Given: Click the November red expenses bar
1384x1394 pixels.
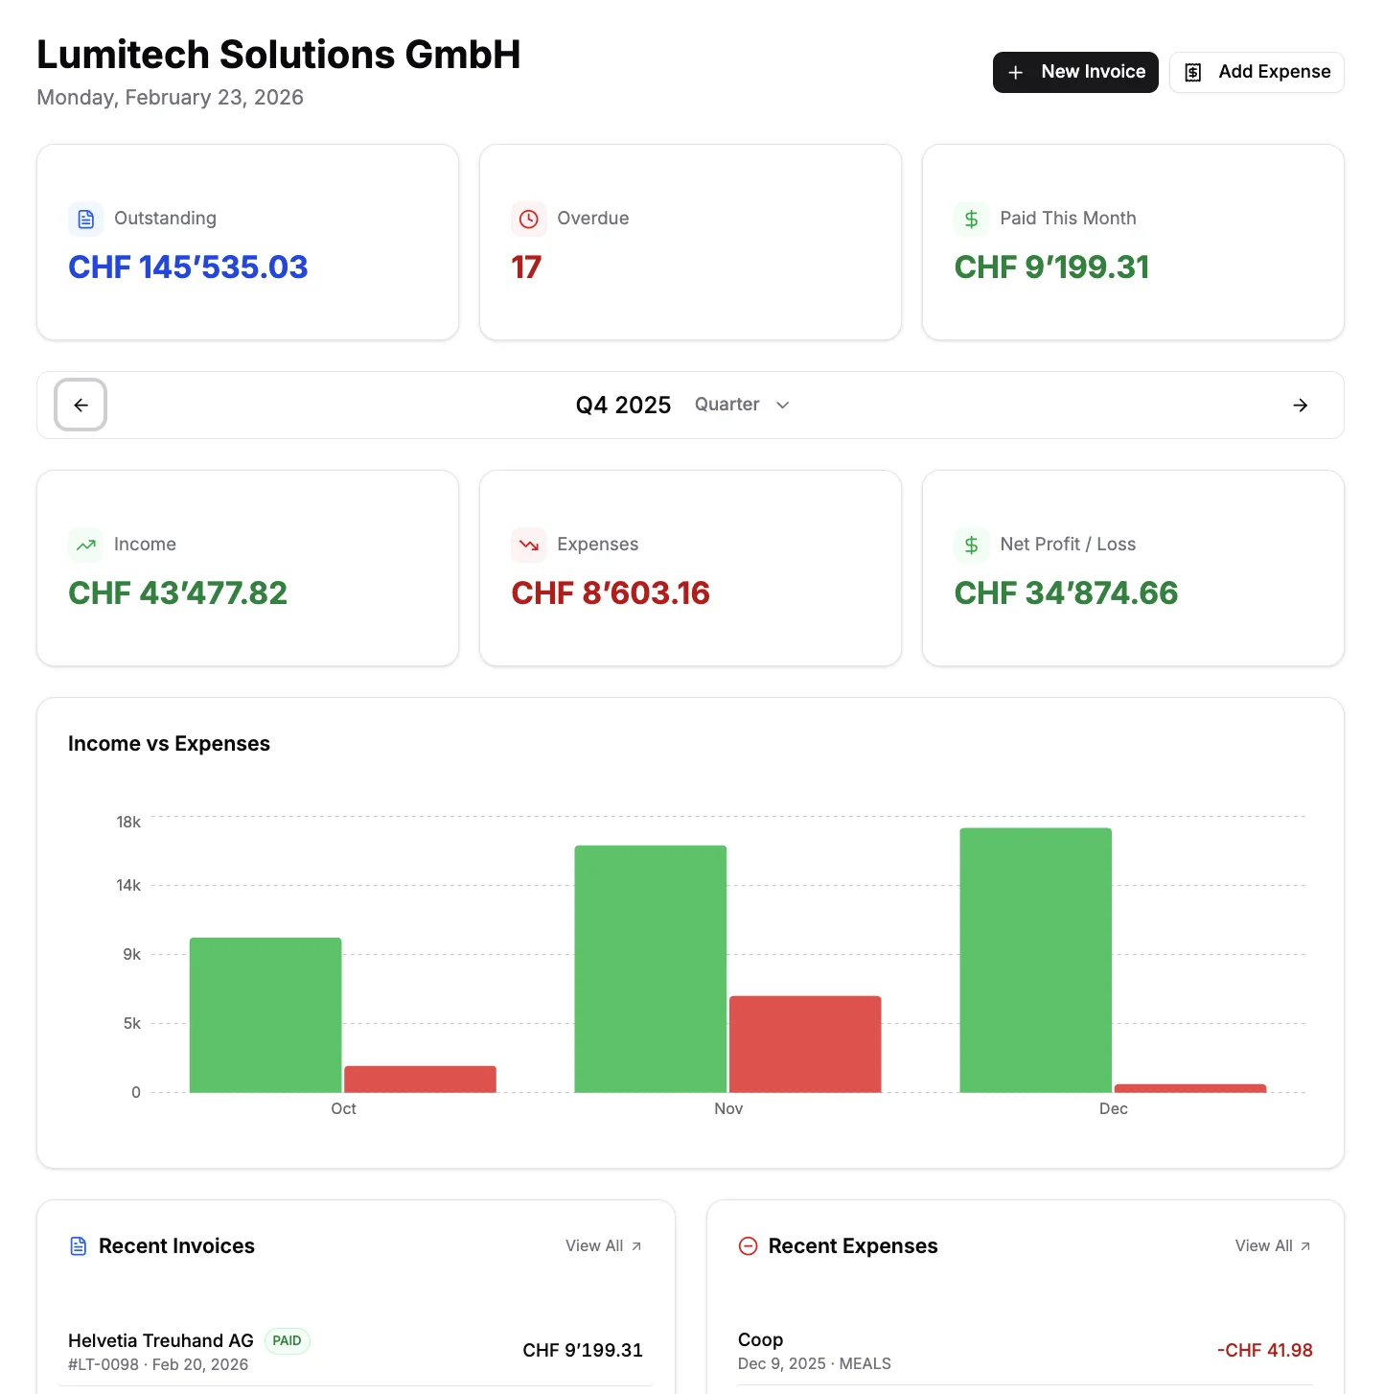Looking at the screenshot, I should [x=804, y=1044].
